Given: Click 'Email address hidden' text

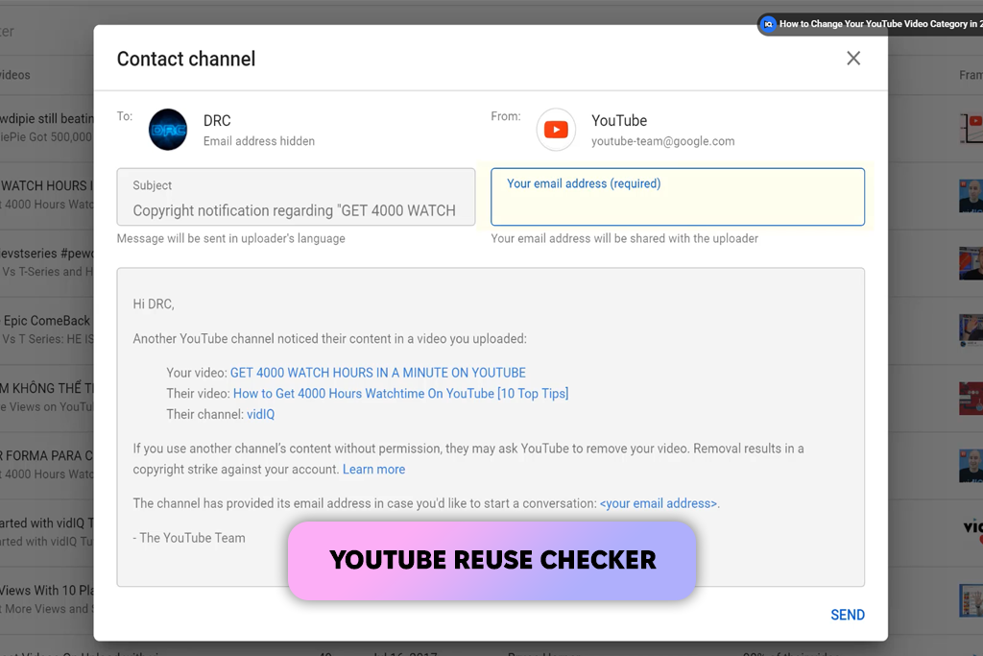Looking at the screenshot, I should [x=259, y=141].
